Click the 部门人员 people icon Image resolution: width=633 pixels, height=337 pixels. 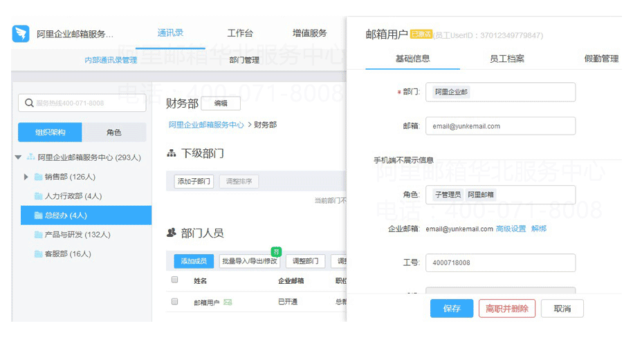[x=172, y=233]
